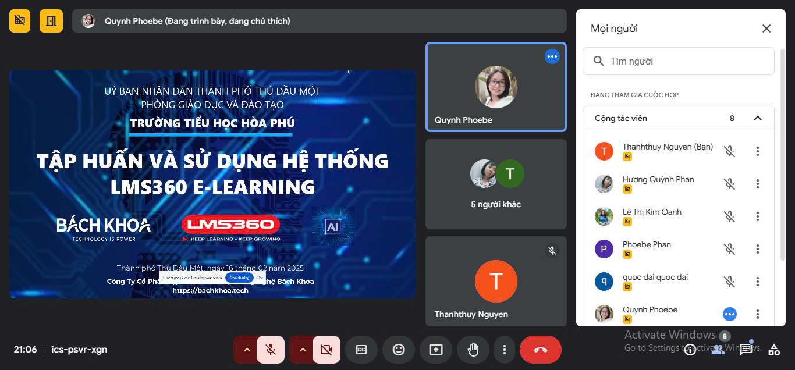Click the meeting code ics-psvr-xgn
The image size is (795, 370).
(x=79, y=350)
